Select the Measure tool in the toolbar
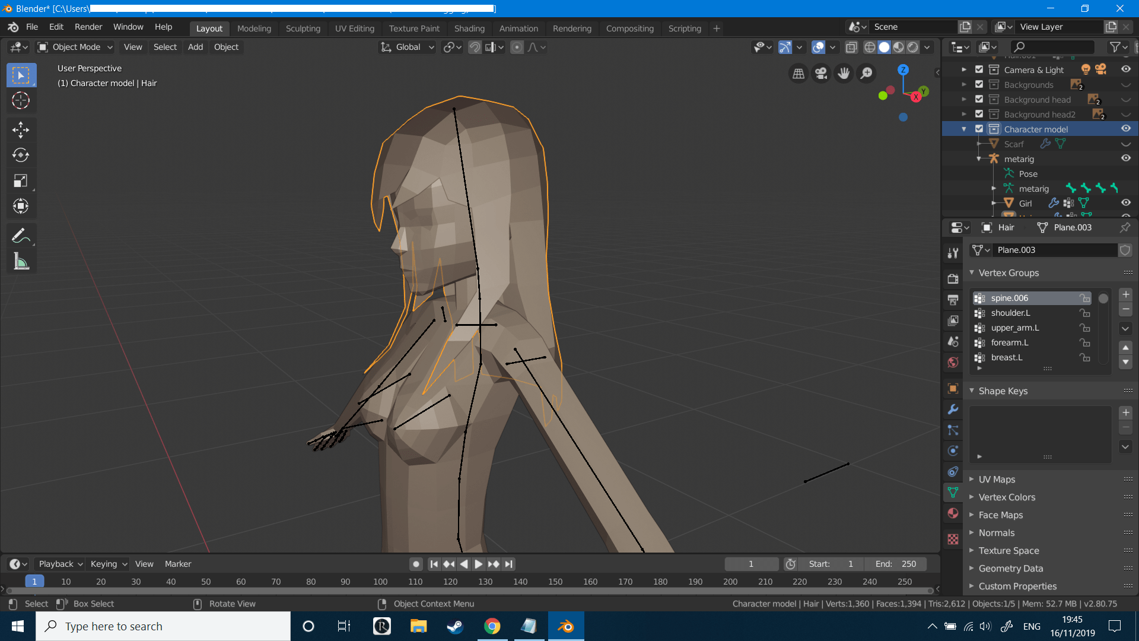The image size is (1139, 641). click(21, 261)
